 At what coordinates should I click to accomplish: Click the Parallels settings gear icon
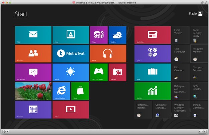[x=204, y=132]
